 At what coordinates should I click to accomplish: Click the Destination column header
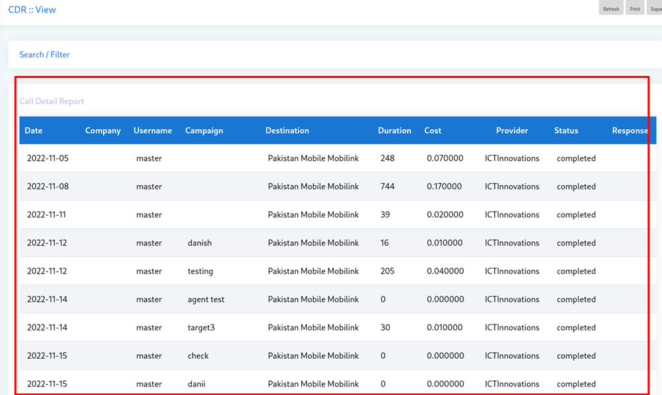(287, 131)
